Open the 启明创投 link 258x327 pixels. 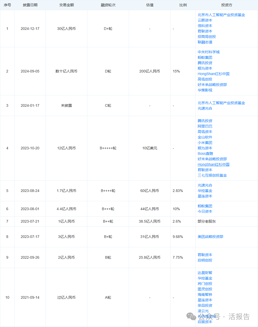pos(205,260)
